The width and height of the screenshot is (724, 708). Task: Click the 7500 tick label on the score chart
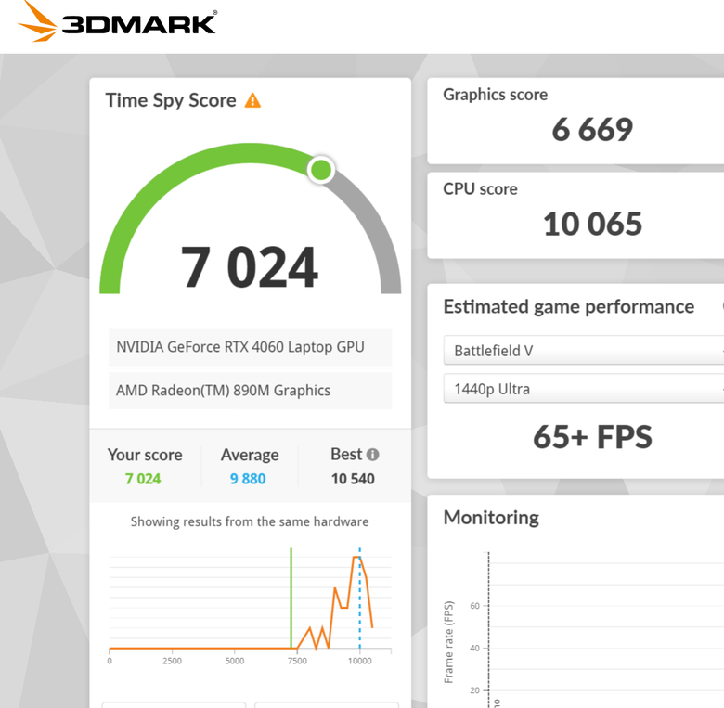pos(297,661)
